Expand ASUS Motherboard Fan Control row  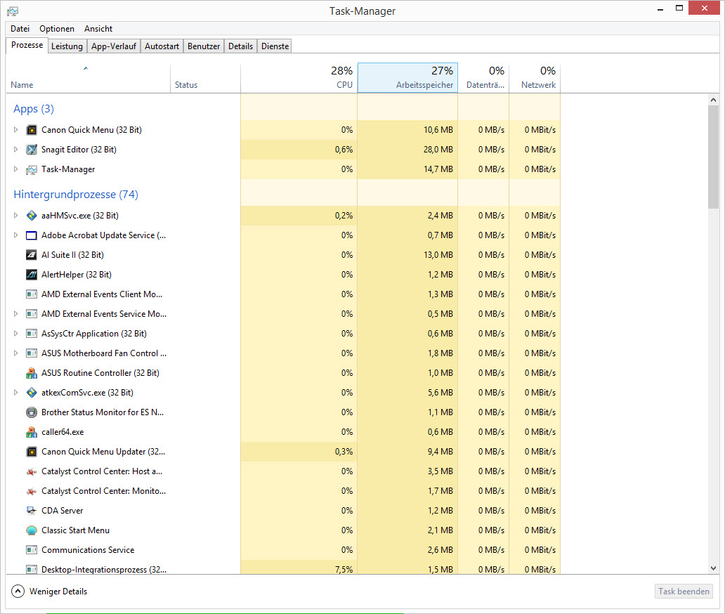coord(15,353)
